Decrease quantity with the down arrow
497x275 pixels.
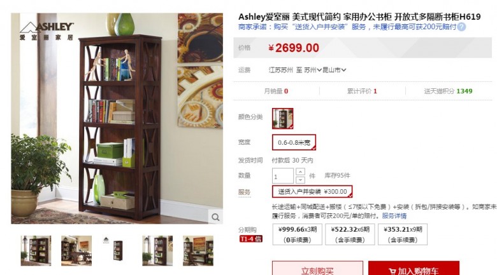300,180
